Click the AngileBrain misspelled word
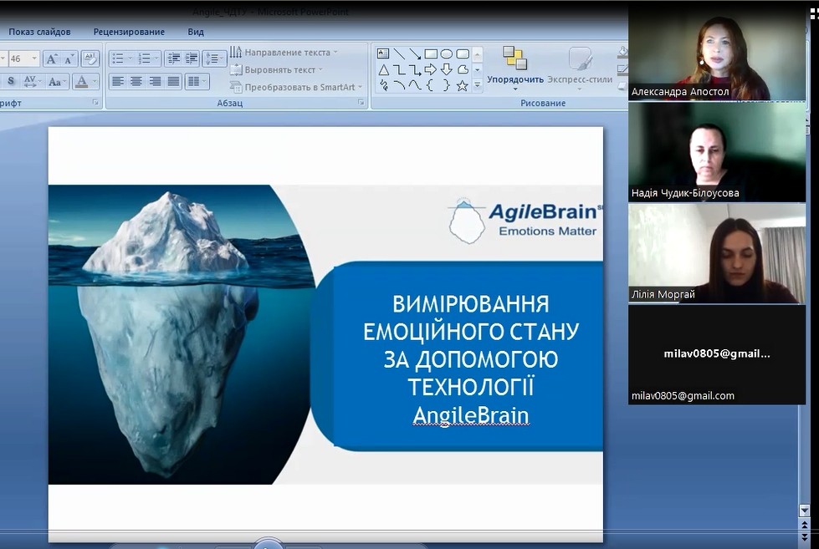819x549 pixels. [471, 416]
